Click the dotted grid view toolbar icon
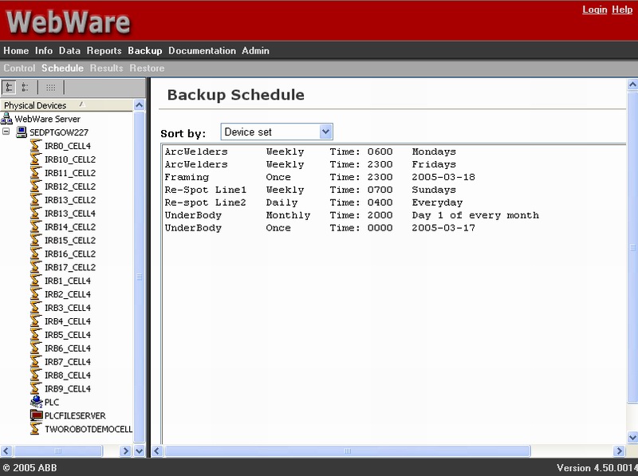The height and width of the screenshot is (476, 638). [x=50, y=88]
